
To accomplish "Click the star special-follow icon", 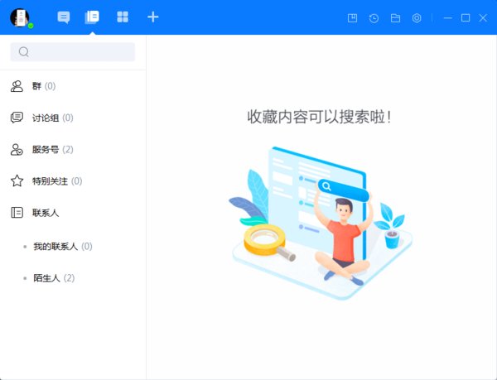I will (17, 180).
